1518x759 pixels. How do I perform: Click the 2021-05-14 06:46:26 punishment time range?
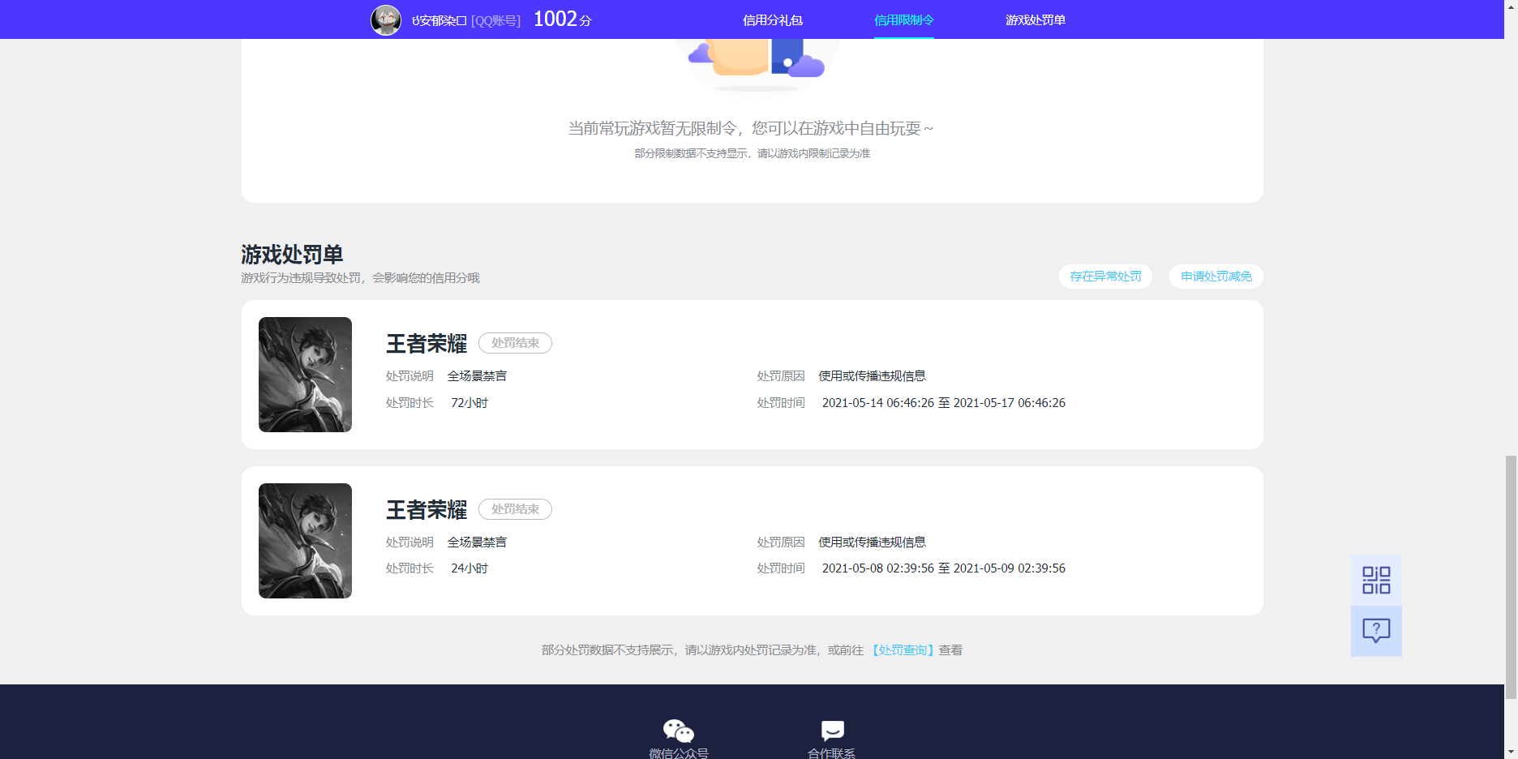(x=944, y=403)
